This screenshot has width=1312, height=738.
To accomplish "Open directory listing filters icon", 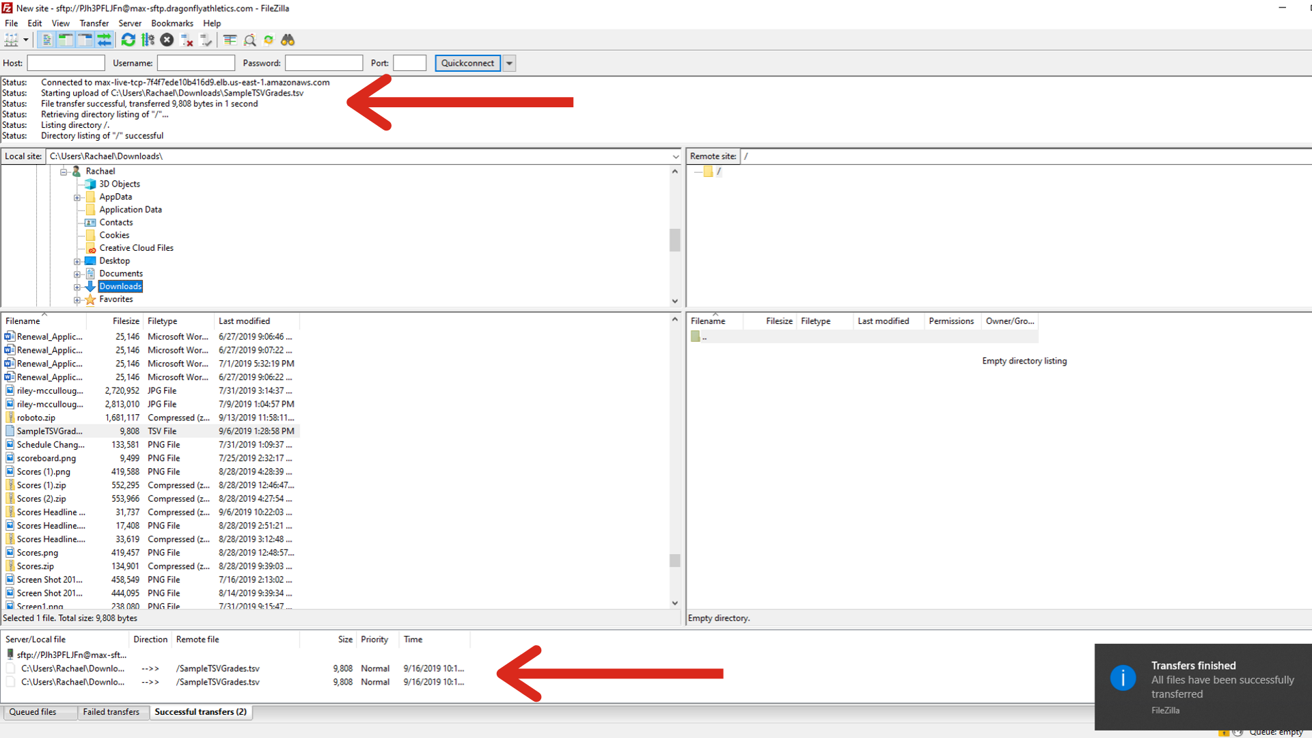I will [x=230, y=40].
